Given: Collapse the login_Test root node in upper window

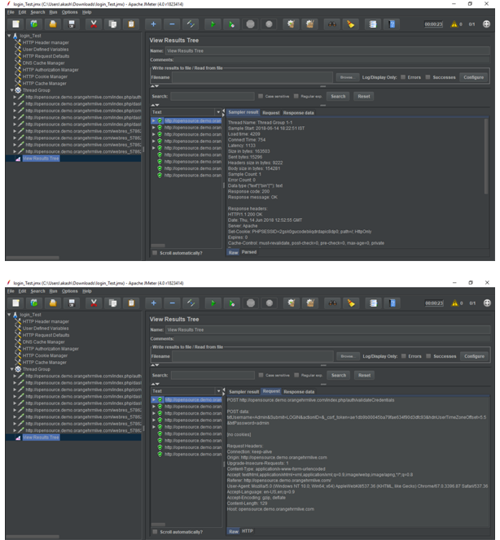Looking at the screenshot, I should click(x=9, y=36).
